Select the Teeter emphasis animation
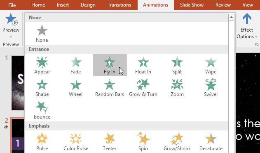260x153 pixels. click(x=110, y=142)
